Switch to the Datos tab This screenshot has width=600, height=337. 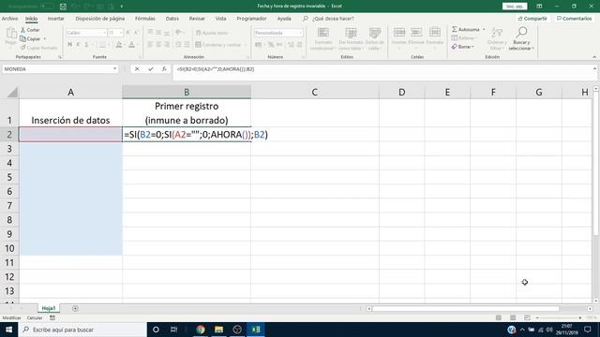coord(172,19)
